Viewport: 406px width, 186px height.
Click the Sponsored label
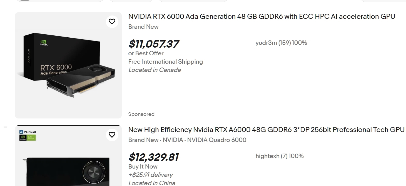point(141,114)
